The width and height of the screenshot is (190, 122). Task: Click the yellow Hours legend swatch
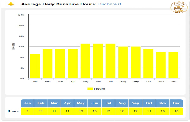click(90, 89)
